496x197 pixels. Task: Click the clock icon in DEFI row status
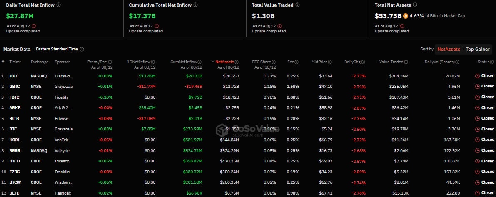point(477,193)
